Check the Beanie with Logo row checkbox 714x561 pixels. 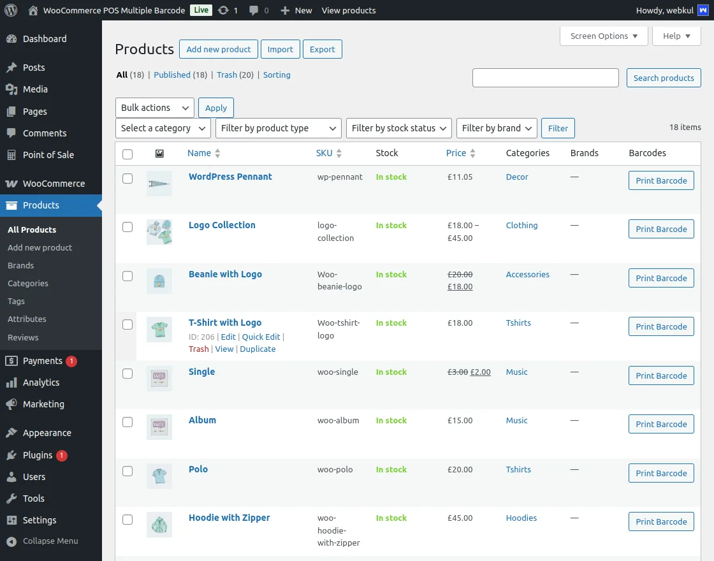click(127, 275)
